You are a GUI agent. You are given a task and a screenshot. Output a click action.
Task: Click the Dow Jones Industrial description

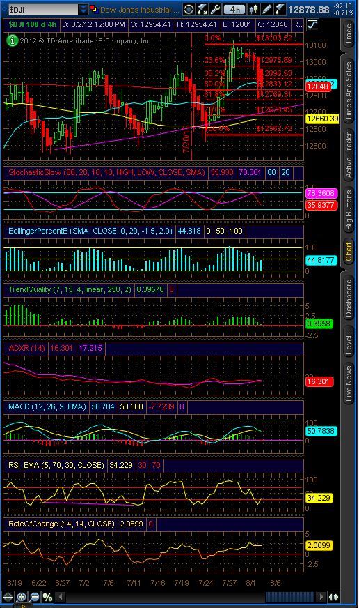pyautogui.click(x=139, y=10)
